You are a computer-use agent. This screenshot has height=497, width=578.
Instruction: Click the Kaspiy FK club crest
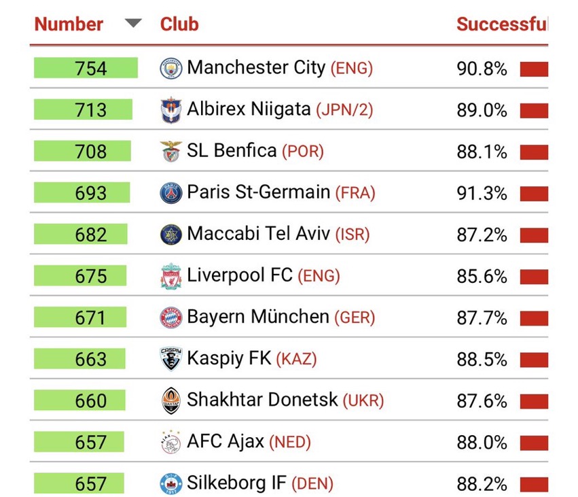[x=171, y=359]
